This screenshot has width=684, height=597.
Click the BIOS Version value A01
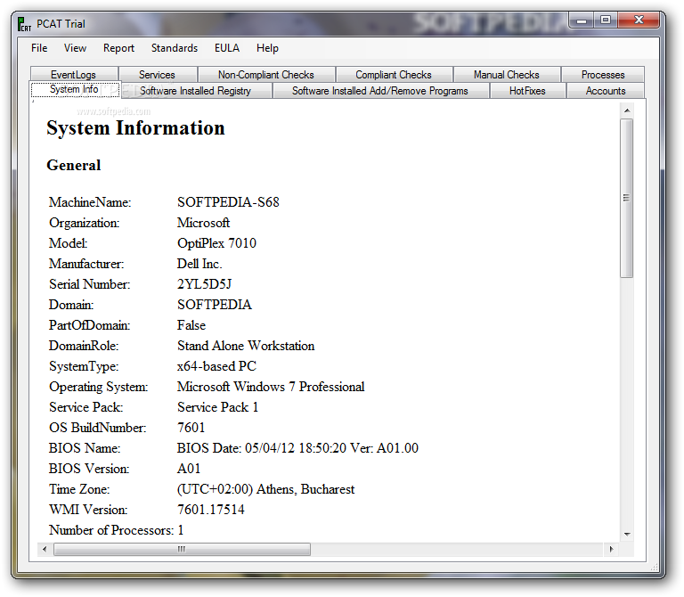point(189,469)
